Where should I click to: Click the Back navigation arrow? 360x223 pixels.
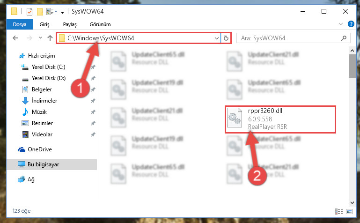(15, 38)
